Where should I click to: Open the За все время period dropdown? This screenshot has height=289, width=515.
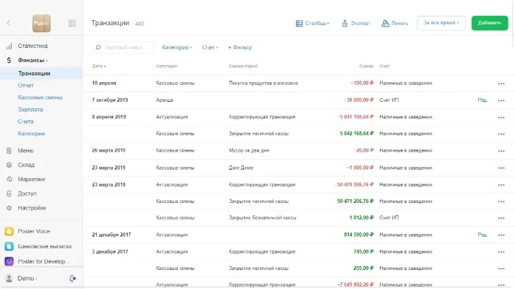441,23
